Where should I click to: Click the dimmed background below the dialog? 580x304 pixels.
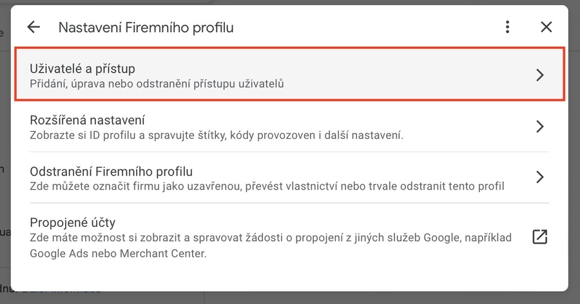[x=290, y=298]
